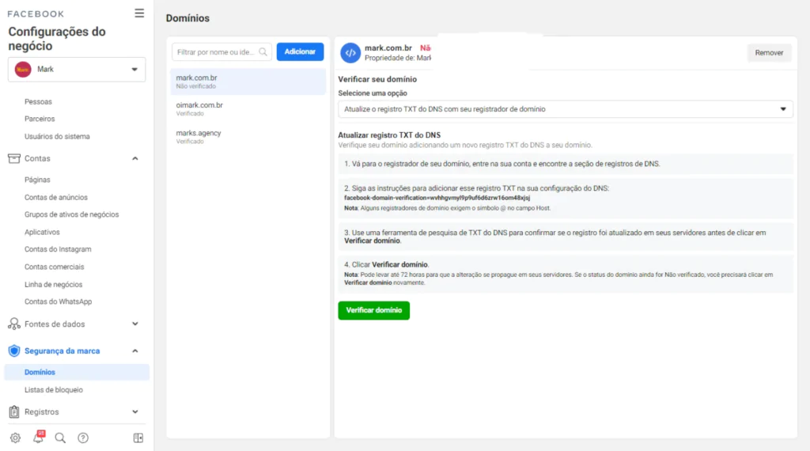Click the Registros clipboard icon
The height and width of the screenshot is (451, 810).
coord(14,411)
